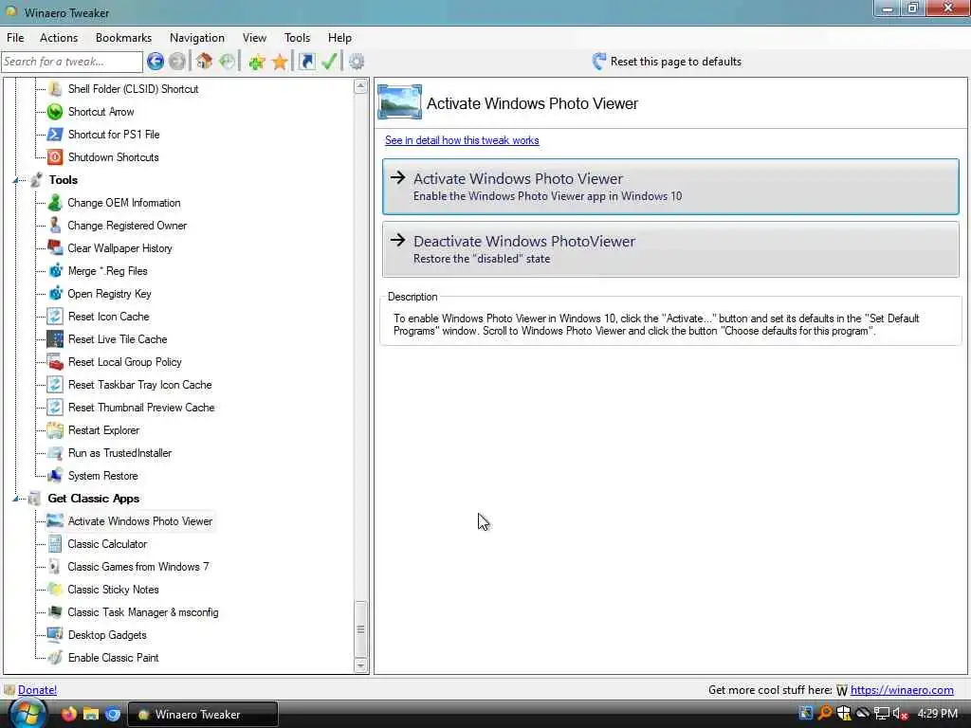
Task: Select Reset Thumbnail Preview Cache item
Action: [x=141, y=408]
